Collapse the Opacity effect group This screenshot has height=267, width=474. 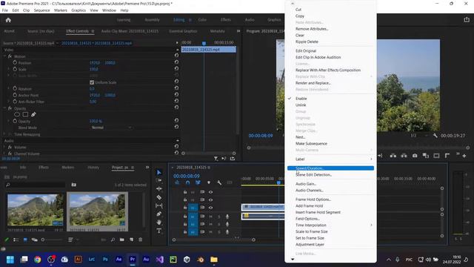(x=4, y=108)
